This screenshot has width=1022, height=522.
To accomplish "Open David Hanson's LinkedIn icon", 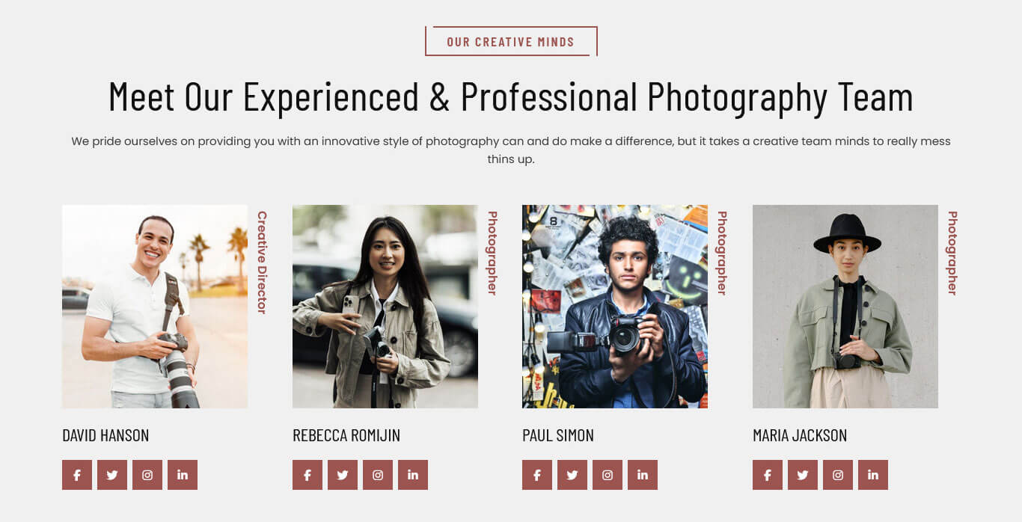I will pos(183,475).
